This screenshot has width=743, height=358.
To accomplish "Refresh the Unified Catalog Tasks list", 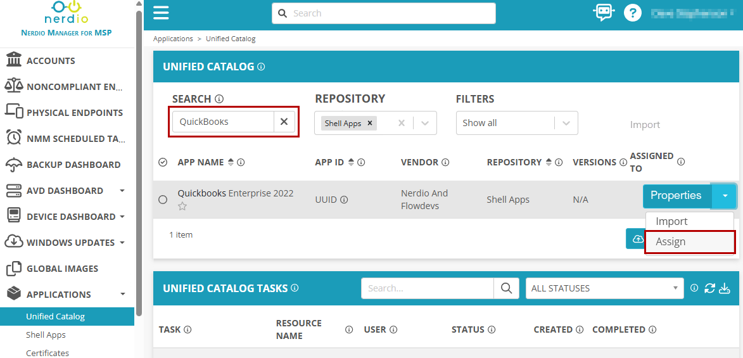I will [709, 288].
